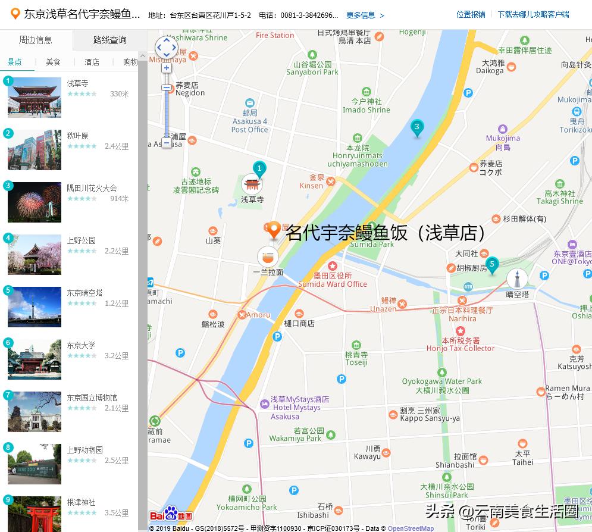Click the zoom level slider handle
This screenshot has height=532, width=592.
coord(167,87)
